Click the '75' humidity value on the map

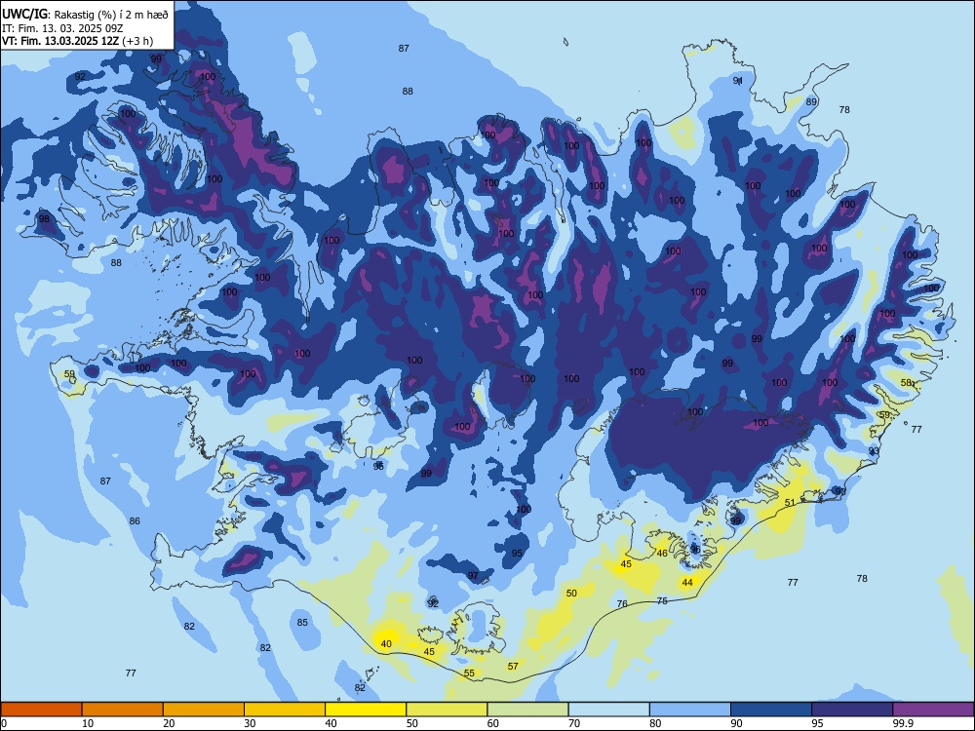click(x=662, y=600)
